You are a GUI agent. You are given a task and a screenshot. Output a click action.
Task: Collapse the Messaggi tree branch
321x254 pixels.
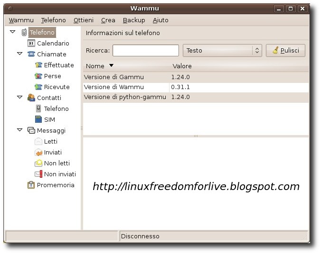(19, 130)
